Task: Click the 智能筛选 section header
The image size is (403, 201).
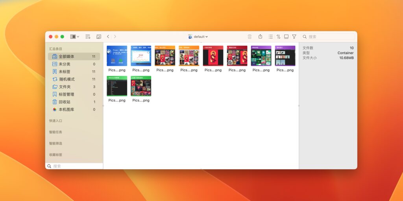Action: [x=56, y=144]
